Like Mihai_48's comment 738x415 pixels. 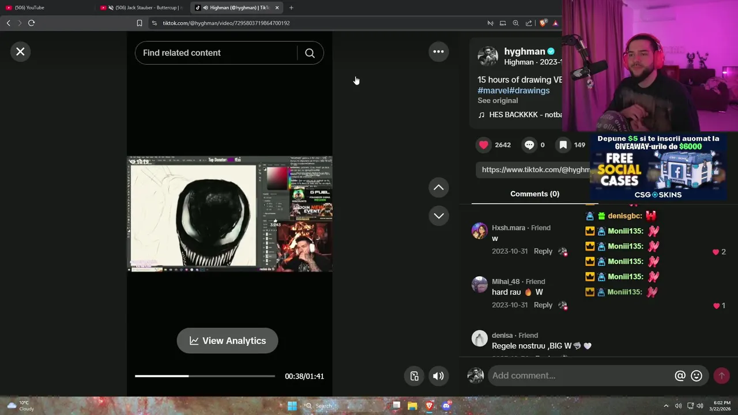pos(717,305)
